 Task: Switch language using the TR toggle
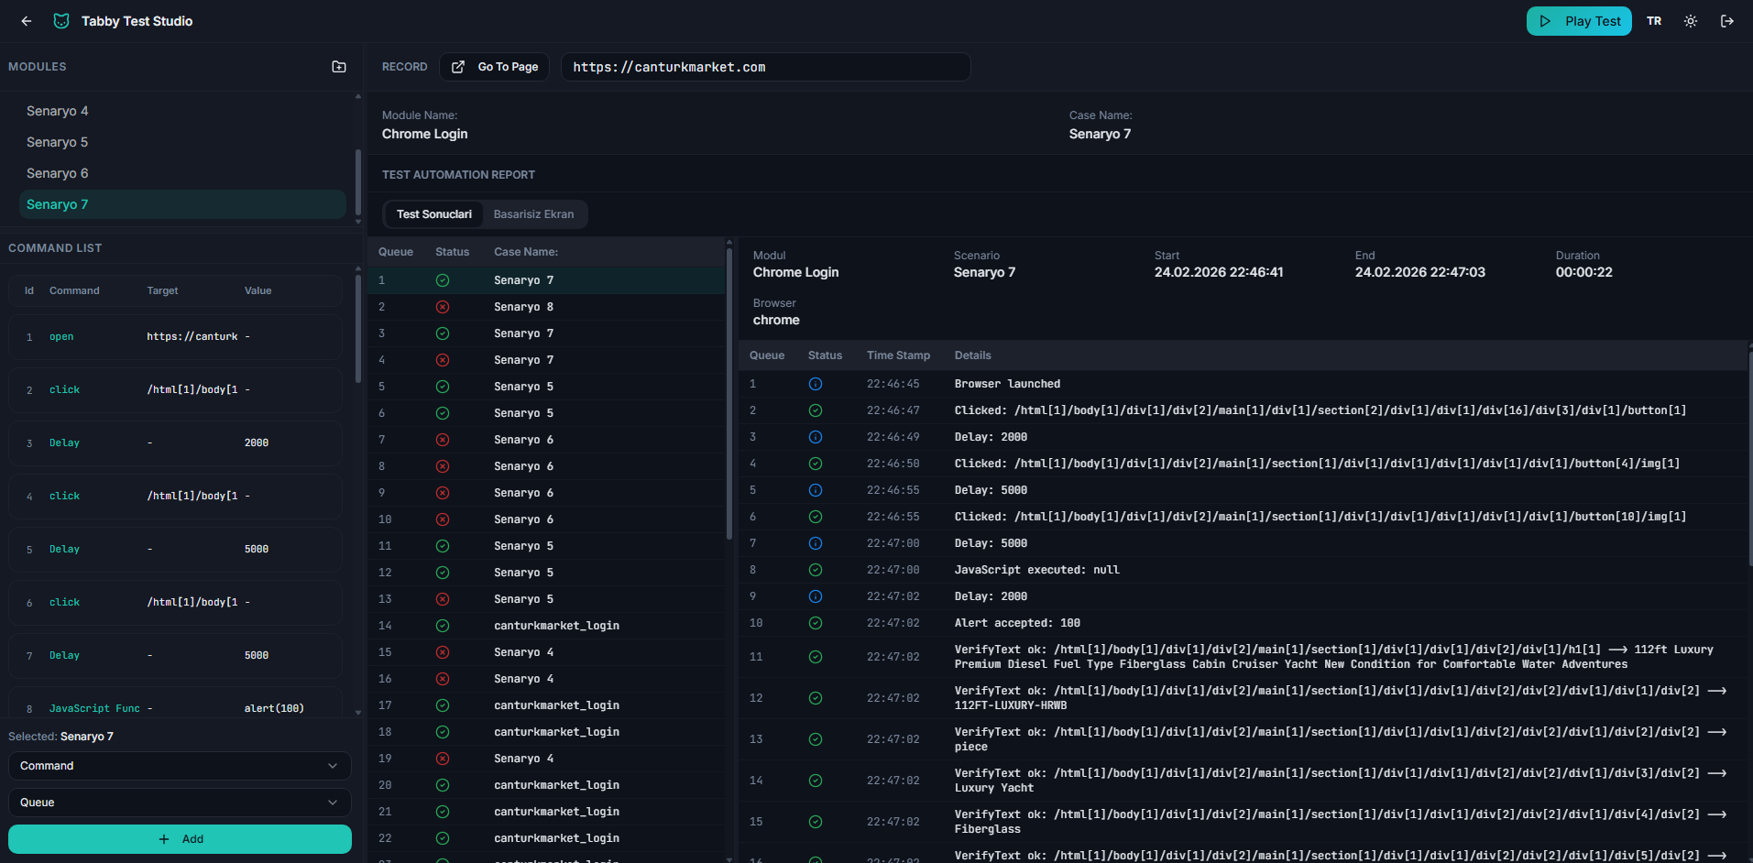(1654, 20)
